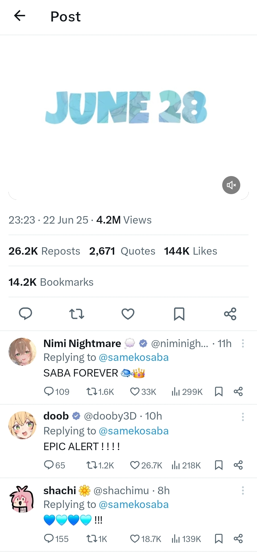Open more options for shachi's reply
Viewport: 257px width, 555px height.
(x=243, y=490)
